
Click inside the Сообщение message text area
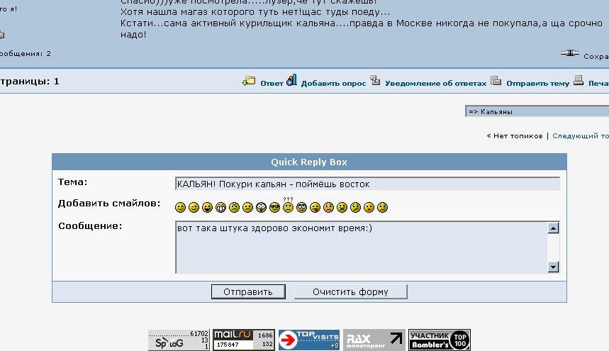click(x=362, y=247)
